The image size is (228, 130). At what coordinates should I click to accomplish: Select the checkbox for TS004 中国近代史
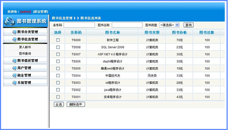58,75
